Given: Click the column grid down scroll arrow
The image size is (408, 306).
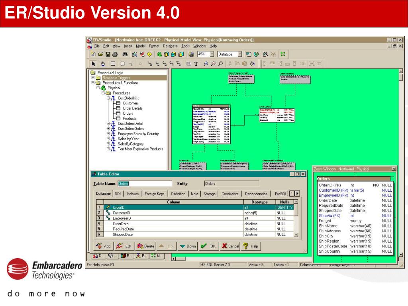Looking at the screenshot, I should [296, 235].
